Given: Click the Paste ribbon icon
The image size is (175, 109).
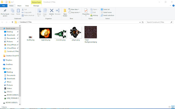Looking at the screenshot, I should pos(18,11).
